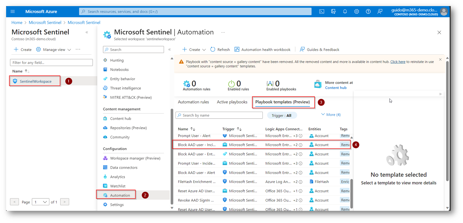This screenshot has width=463, height=223.
Task: Collapse the Sentinel navigation menu
Action: click(x=169, y=50)
